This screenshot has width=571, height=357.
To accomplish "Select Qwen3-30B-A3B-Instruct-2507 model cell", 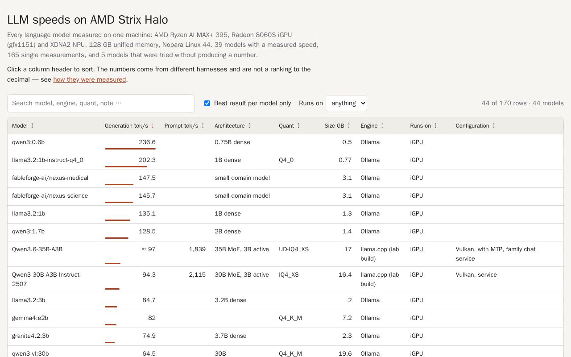I will click(46, 279).
